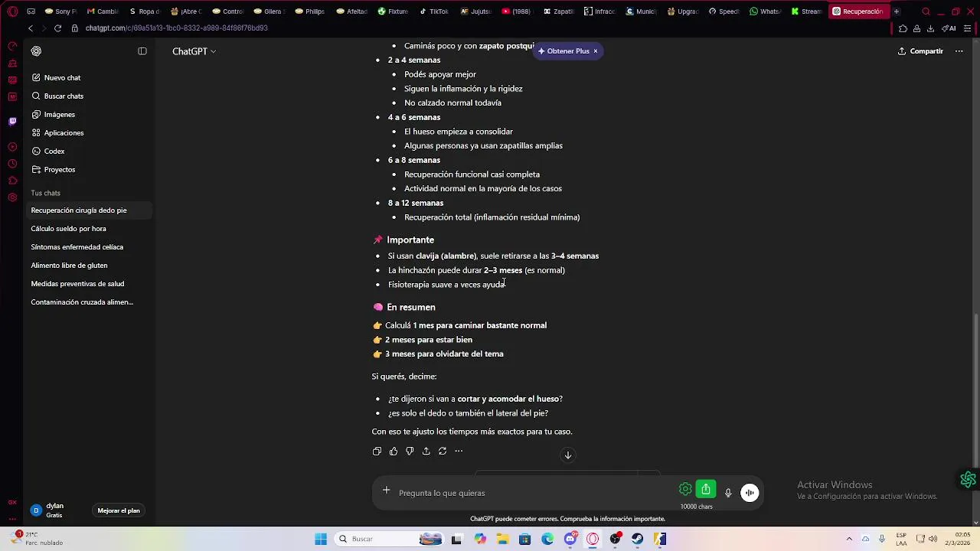980x551 pixels.
Task: Open Buscar chats
Action: 90,96
